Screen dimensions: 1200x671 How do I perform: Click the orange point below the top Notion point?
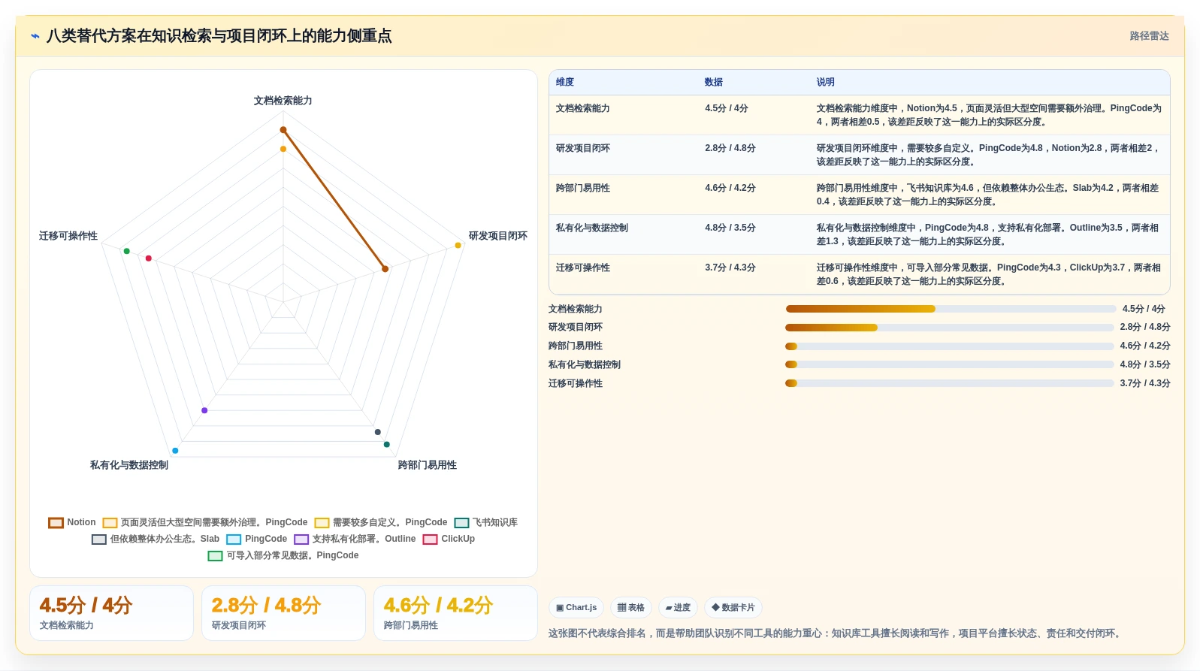coord(283,149)
